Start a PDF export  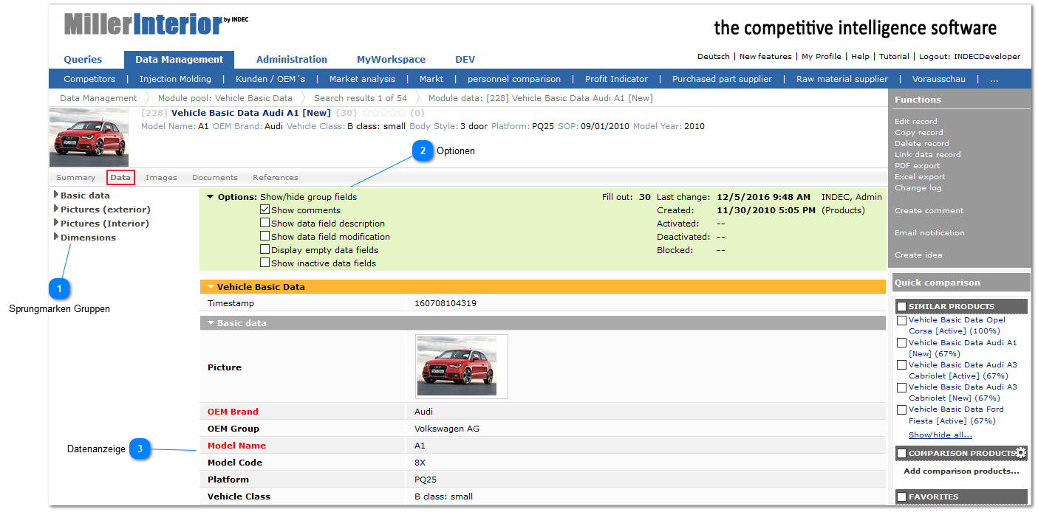pos(917,165)
